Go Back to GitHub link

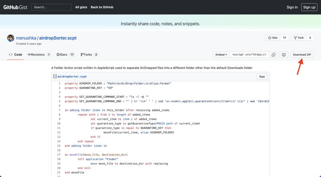[102, 7]
